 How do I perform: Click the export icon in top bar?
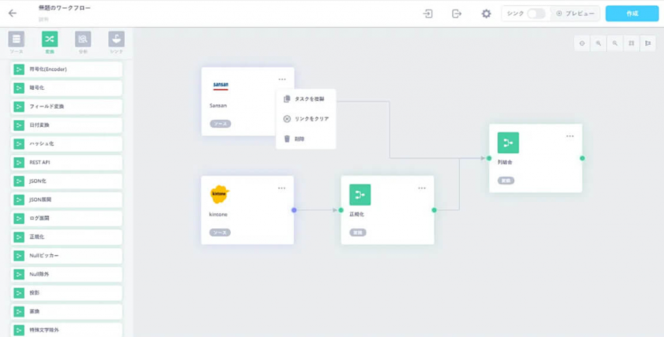coord(456,14)
